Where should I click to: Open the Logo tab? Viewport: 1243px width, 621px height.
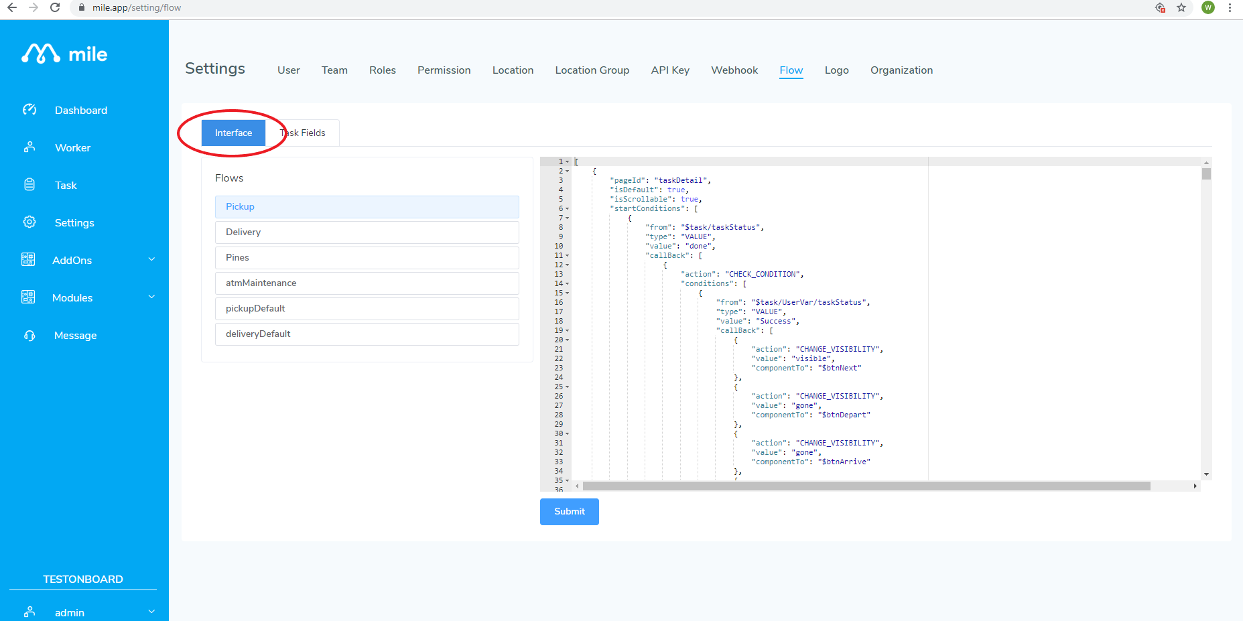[x=837, y=70]
